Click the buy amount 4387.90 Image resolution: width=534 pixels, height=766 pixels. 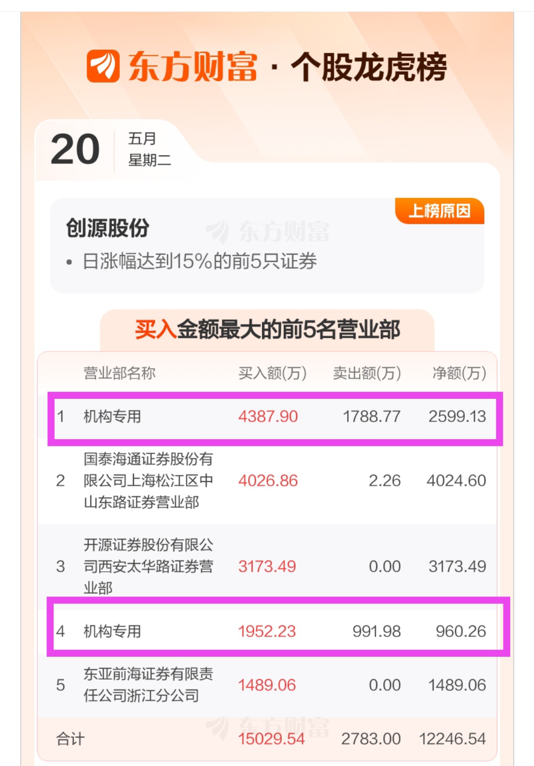pos(268,417)
